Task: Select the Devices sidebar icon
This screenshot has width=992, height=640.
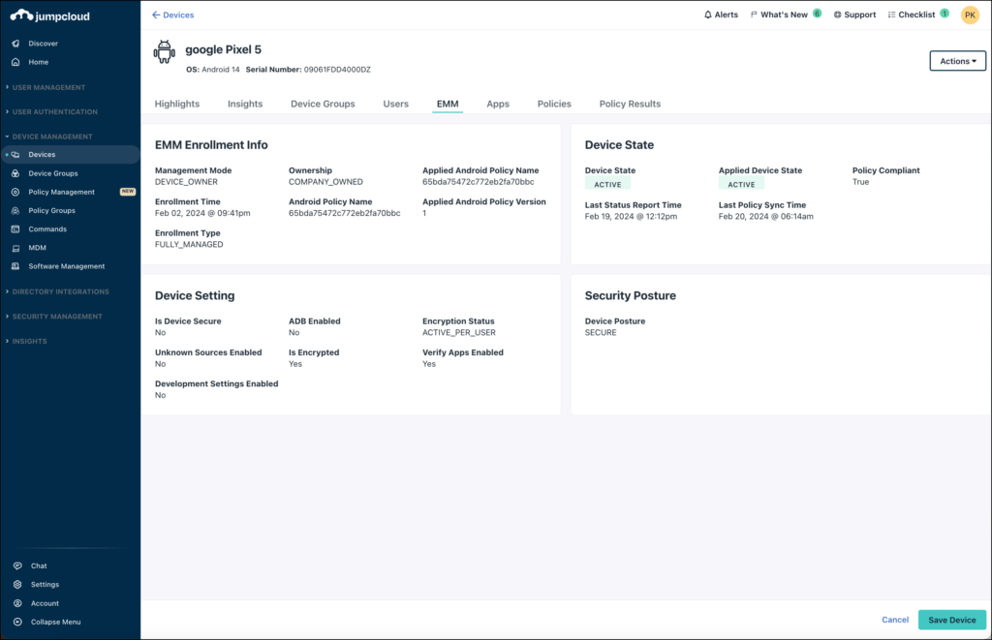Action: click(x=16, y=154)
